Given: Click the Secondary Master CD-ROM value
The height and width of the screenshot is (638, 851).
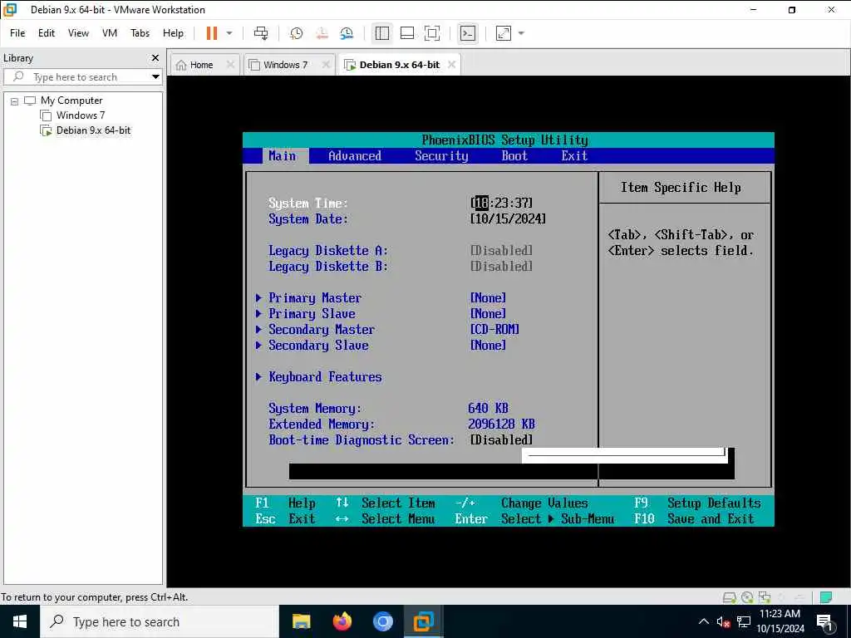Looking at the screenshot, I should click(x=495, y=329).
